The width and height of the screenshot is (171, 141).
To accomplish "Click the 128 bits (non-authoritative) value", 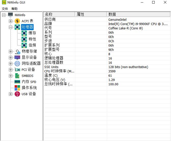I will [x=128, y=67].
